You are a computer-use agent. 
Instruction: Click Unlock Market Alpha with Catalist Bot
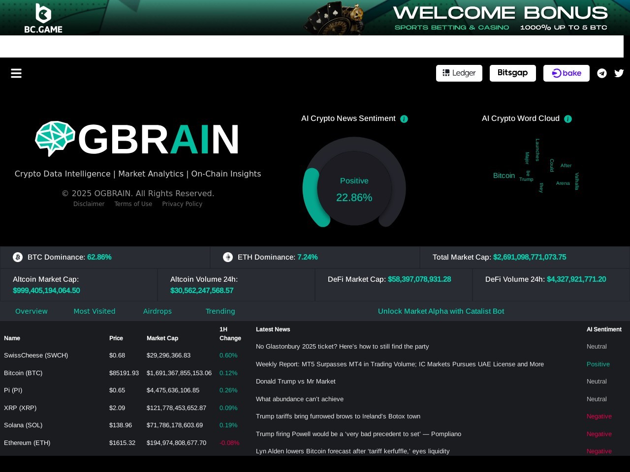[x=441, y=311]
